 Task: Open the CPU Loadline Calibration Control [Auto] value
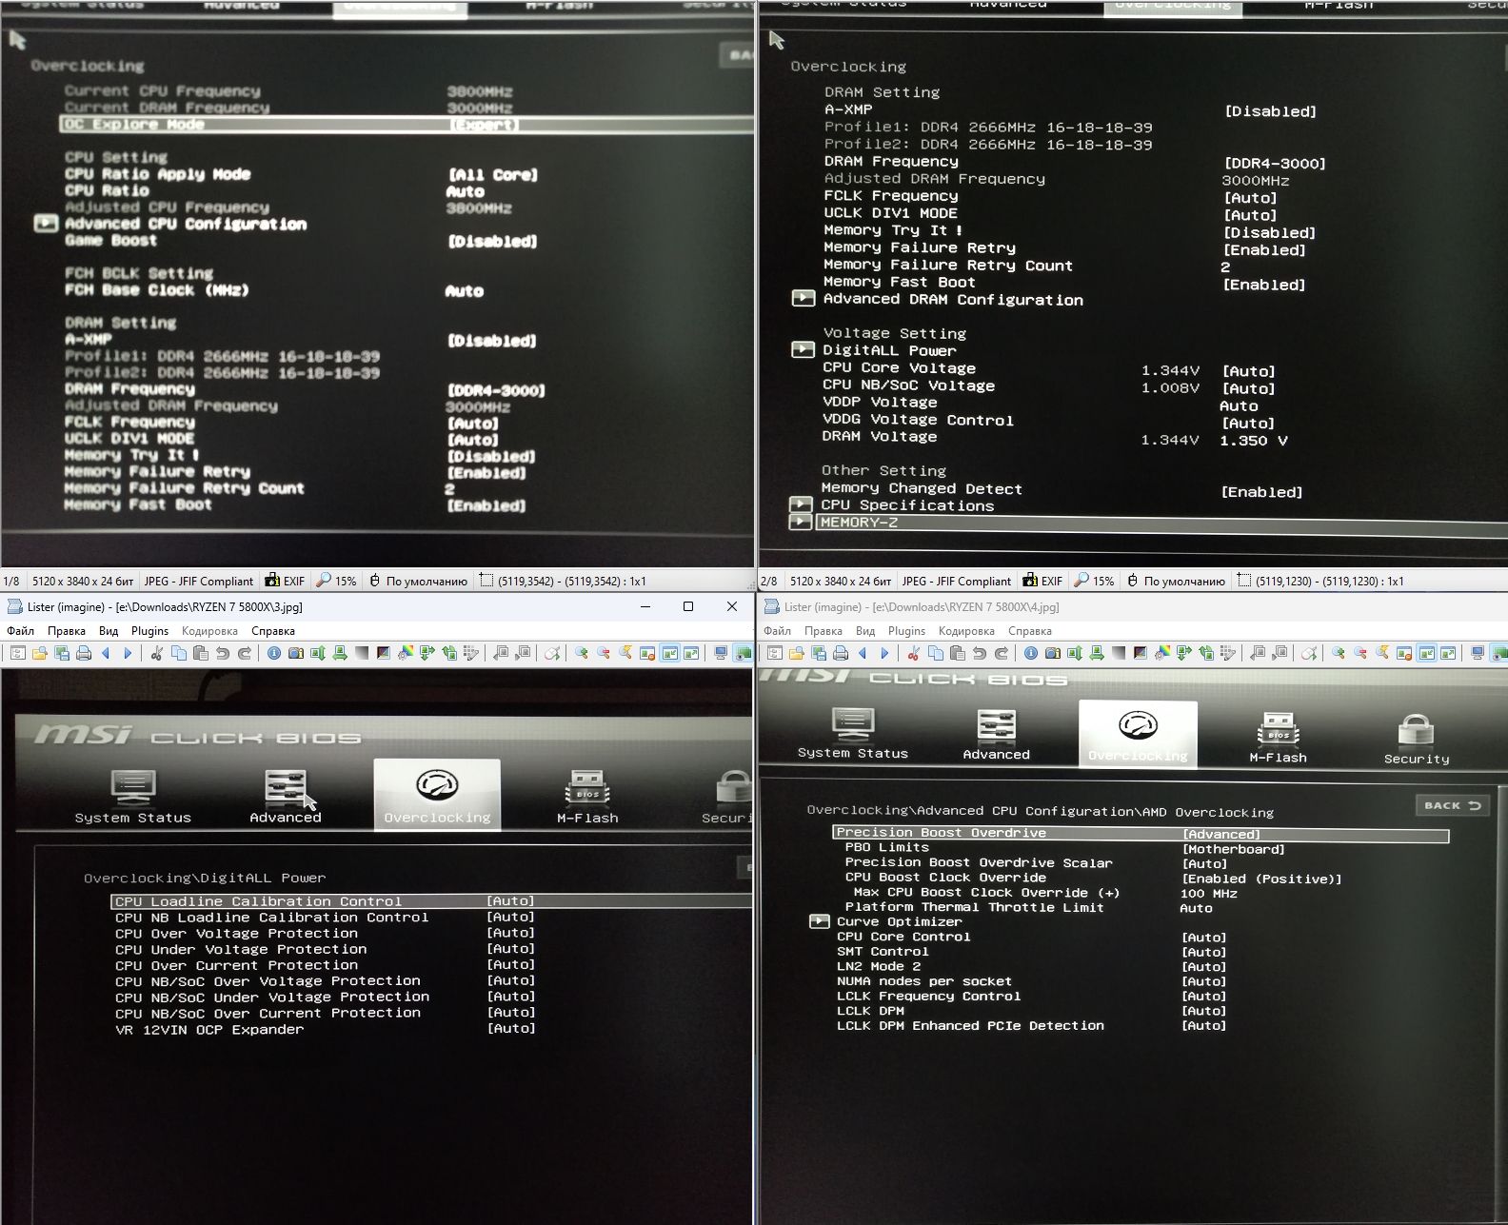tap(511, 901)
